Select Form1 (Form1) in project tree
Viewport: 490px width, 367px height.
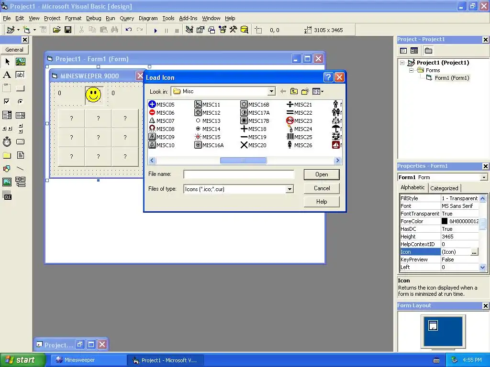(452, 78)
